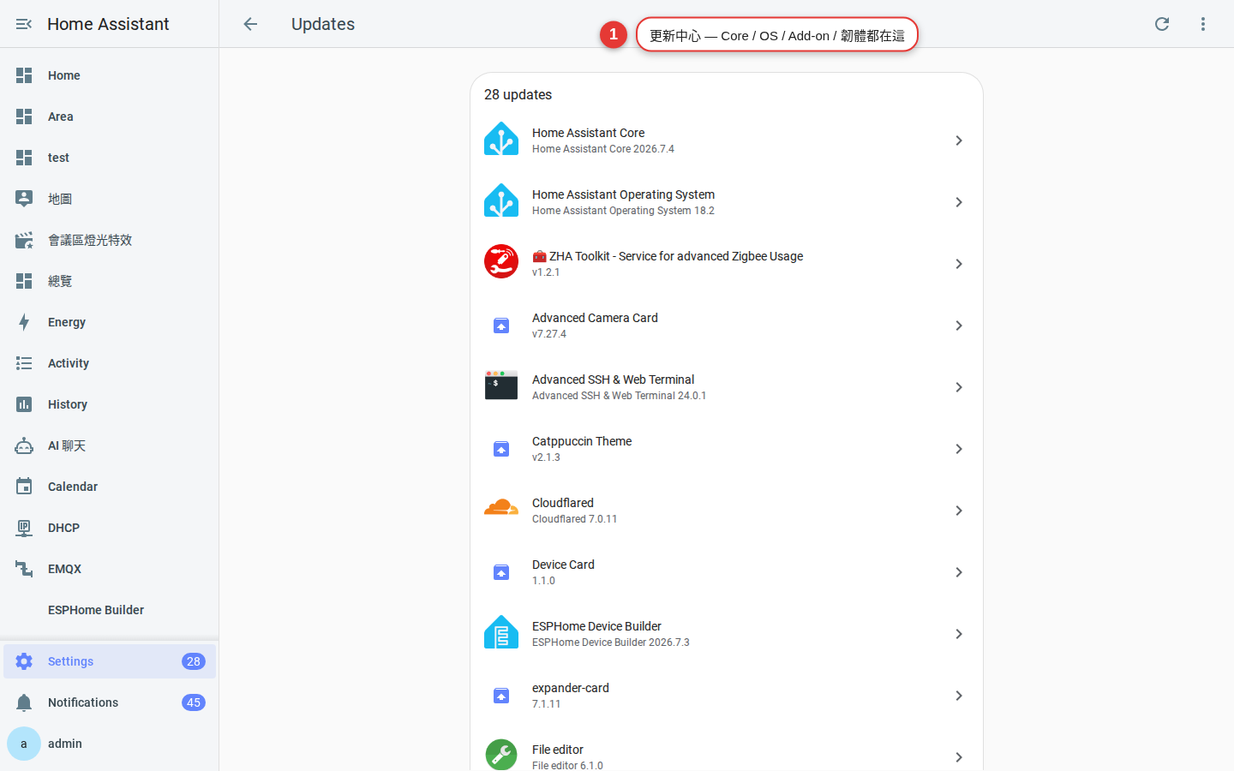
Task: Click the test dashboard icon
Action: (x=24, y=158)
